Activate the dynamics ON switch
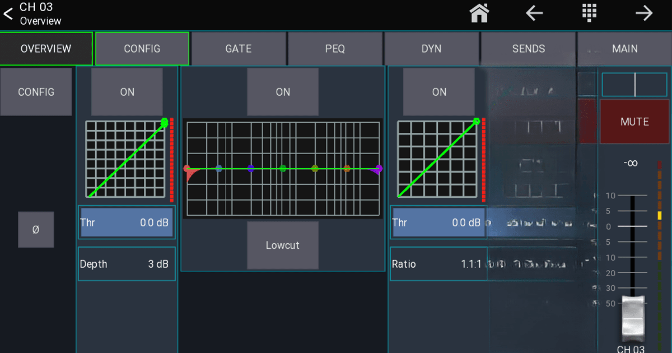Image resolution: width=672 pixels, height=353 pixels. (x=439, y=91)
